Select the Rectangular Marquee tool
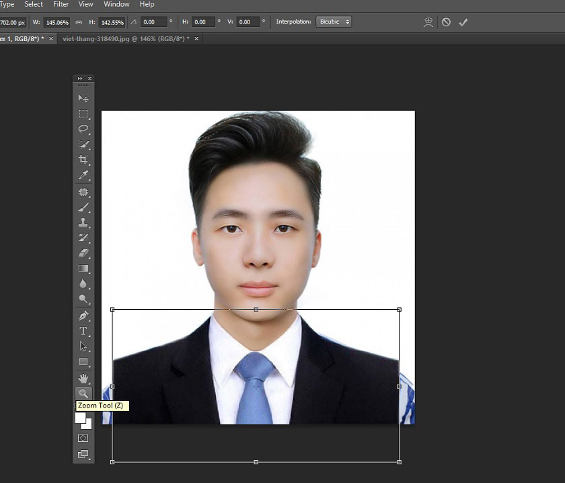This screenshot has height=483, width=565. (x=83, y=114)
